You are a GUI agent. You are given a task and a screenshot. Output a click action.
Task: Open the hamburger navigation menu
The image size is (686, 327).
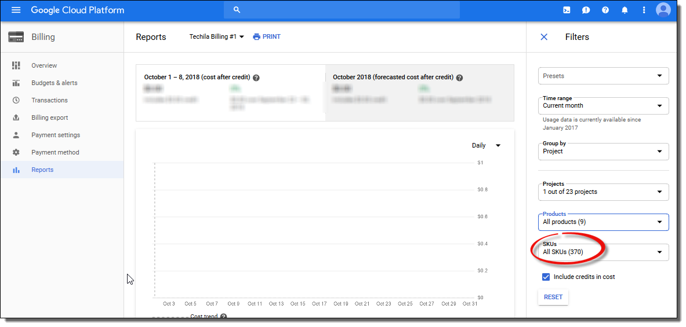tap(16, 10)
